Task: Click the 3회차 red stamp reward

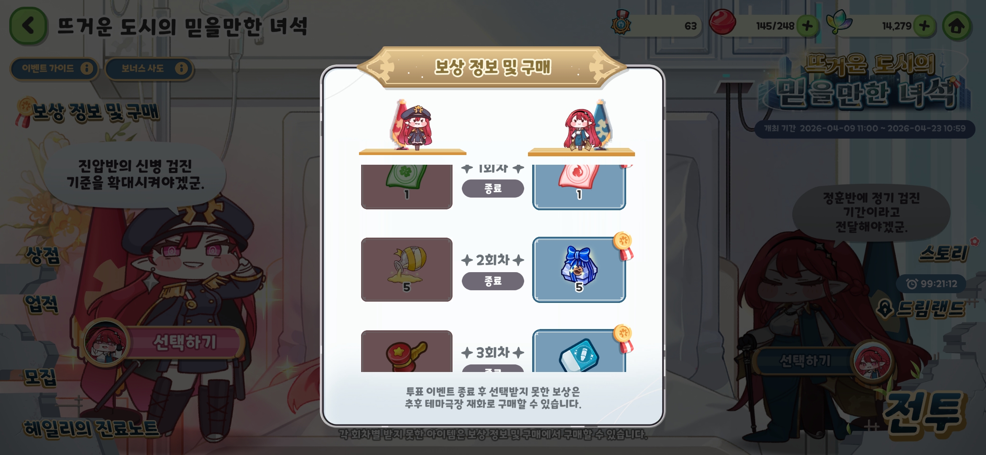Action: [x=407, y=351]
